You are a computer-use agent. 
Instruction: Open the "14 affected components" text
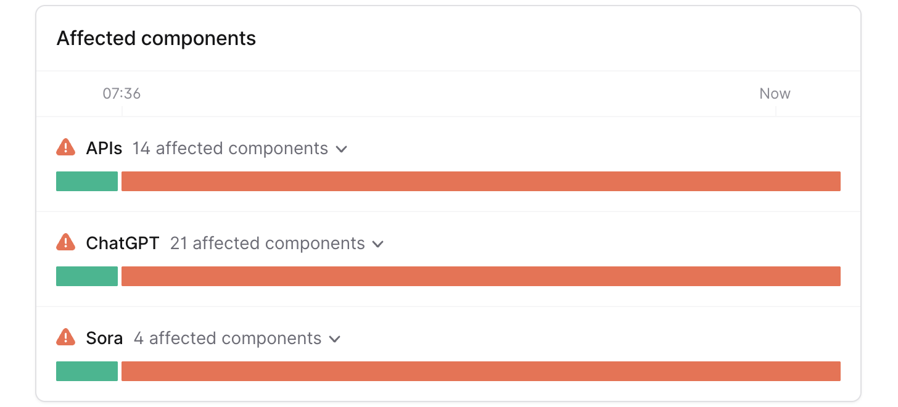click(x=230, y=149)
